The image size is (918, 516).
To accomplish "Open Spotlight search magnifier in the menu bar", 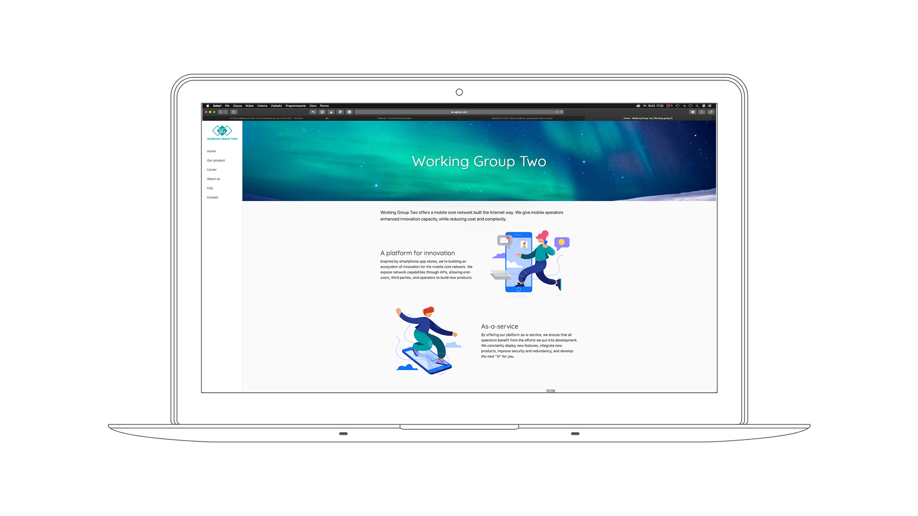I will coord(697,106).
